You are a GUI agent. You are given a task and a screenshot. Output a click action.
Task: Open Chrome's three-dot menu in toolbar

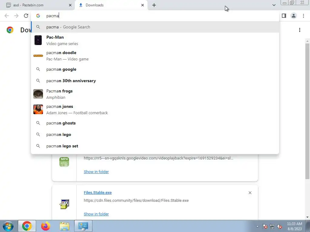pos(303,16)
